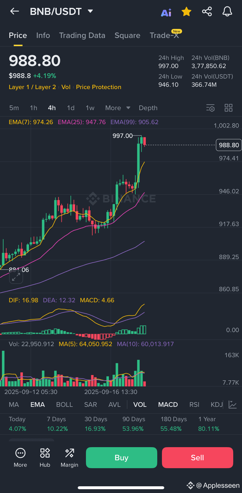
Task: Go back using the left arrow
Action: point(14,11)
